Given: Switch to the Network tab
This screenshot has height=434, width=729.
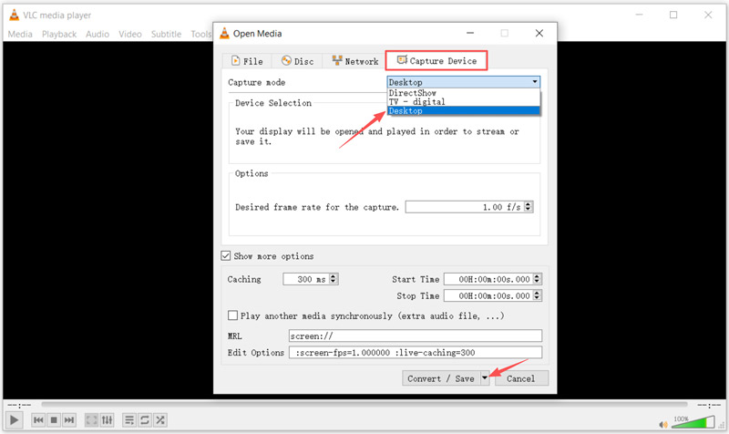Looking at the screenshot, I should [355, 61].
